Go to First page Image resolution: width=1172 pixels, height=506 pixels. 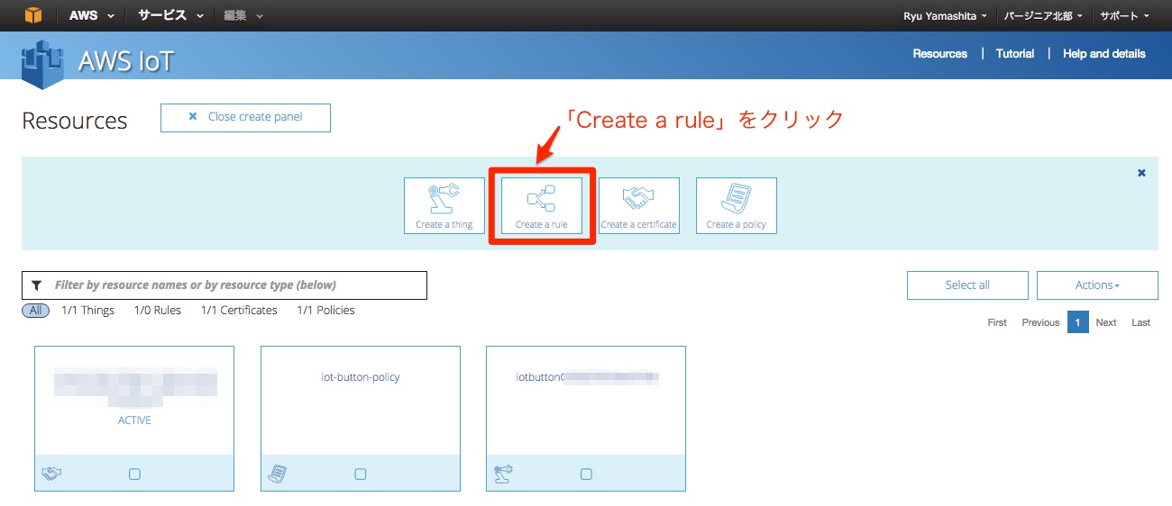pyautogui.click(x=997, y=322)
